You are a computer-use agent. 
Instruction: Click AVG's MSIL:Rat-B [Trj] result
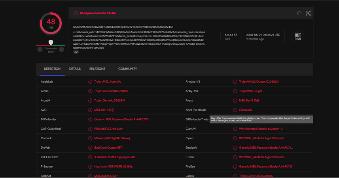click(x=104, y=110)
